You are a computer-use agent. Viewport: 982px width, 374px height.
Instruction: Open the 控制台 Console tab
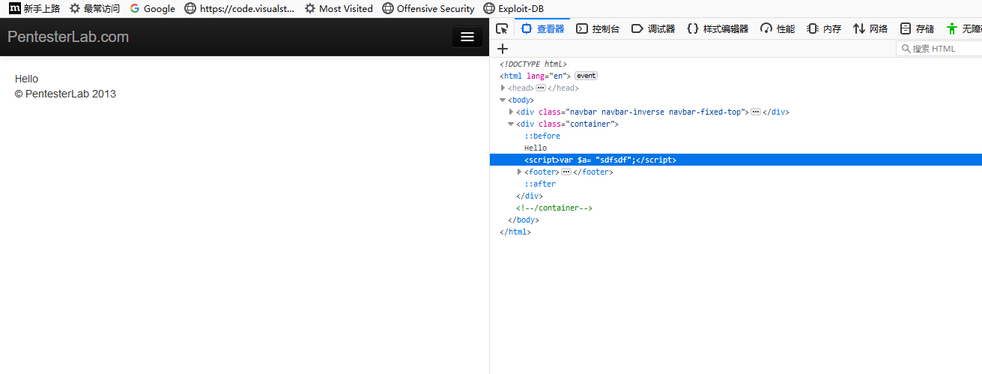pos(598,29)
